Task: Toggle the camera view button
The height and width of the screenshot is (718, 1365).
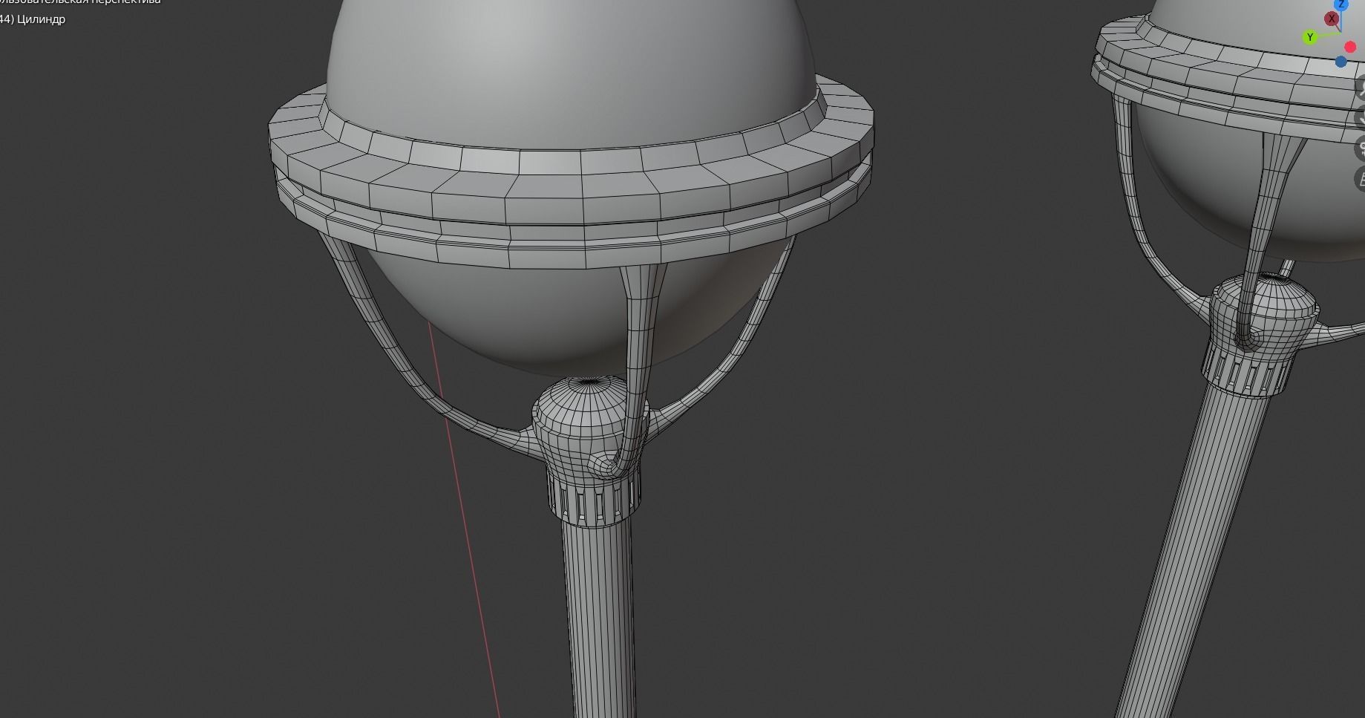Action: coord(1361,148)
